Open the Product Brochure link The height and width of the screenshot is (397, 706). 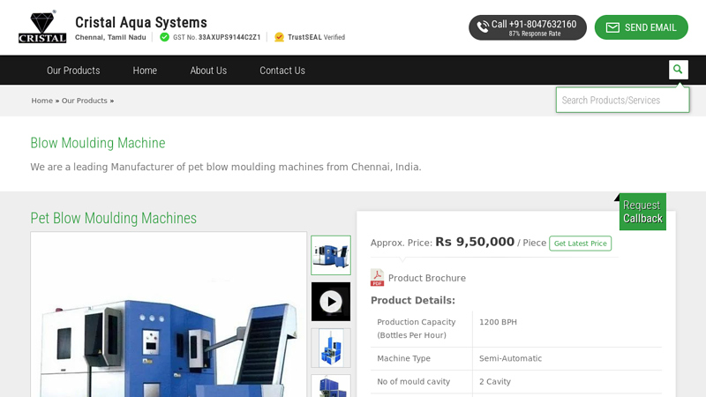click(427, 278)
